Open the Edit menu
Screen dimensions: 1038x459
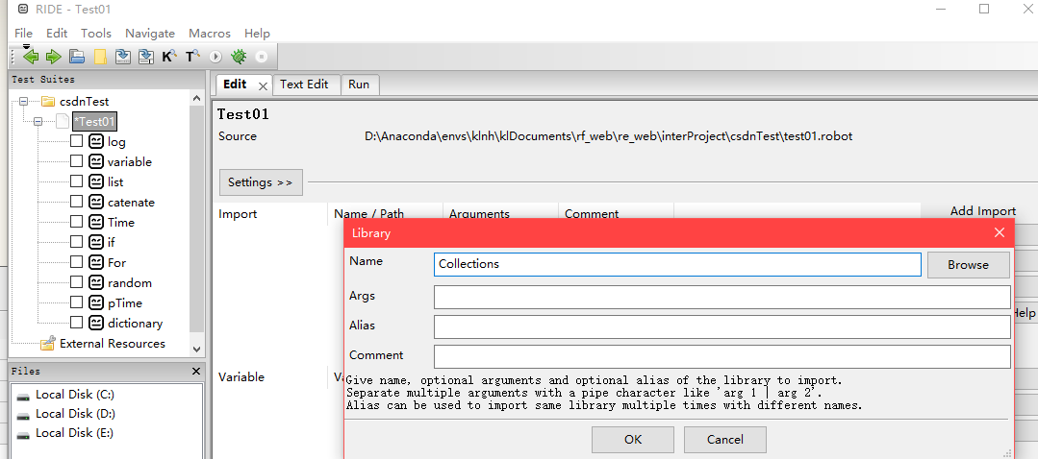57,33
